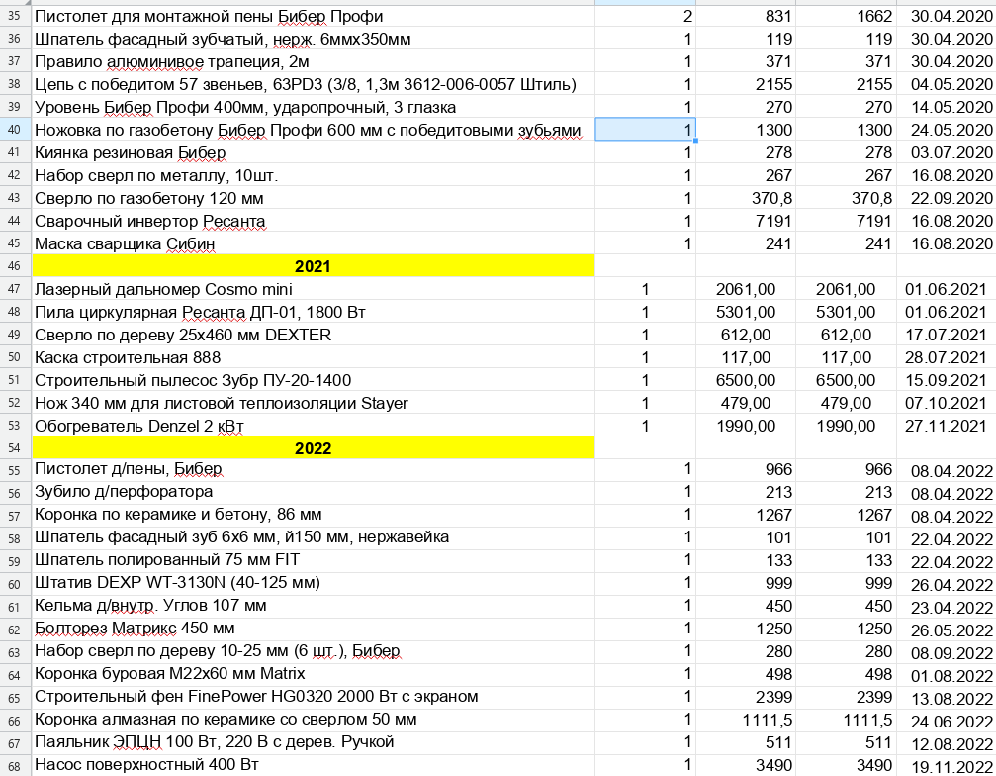996x776 pixels.
Task: Select total cell 1662 in row 35
Action: click(846, 16)
